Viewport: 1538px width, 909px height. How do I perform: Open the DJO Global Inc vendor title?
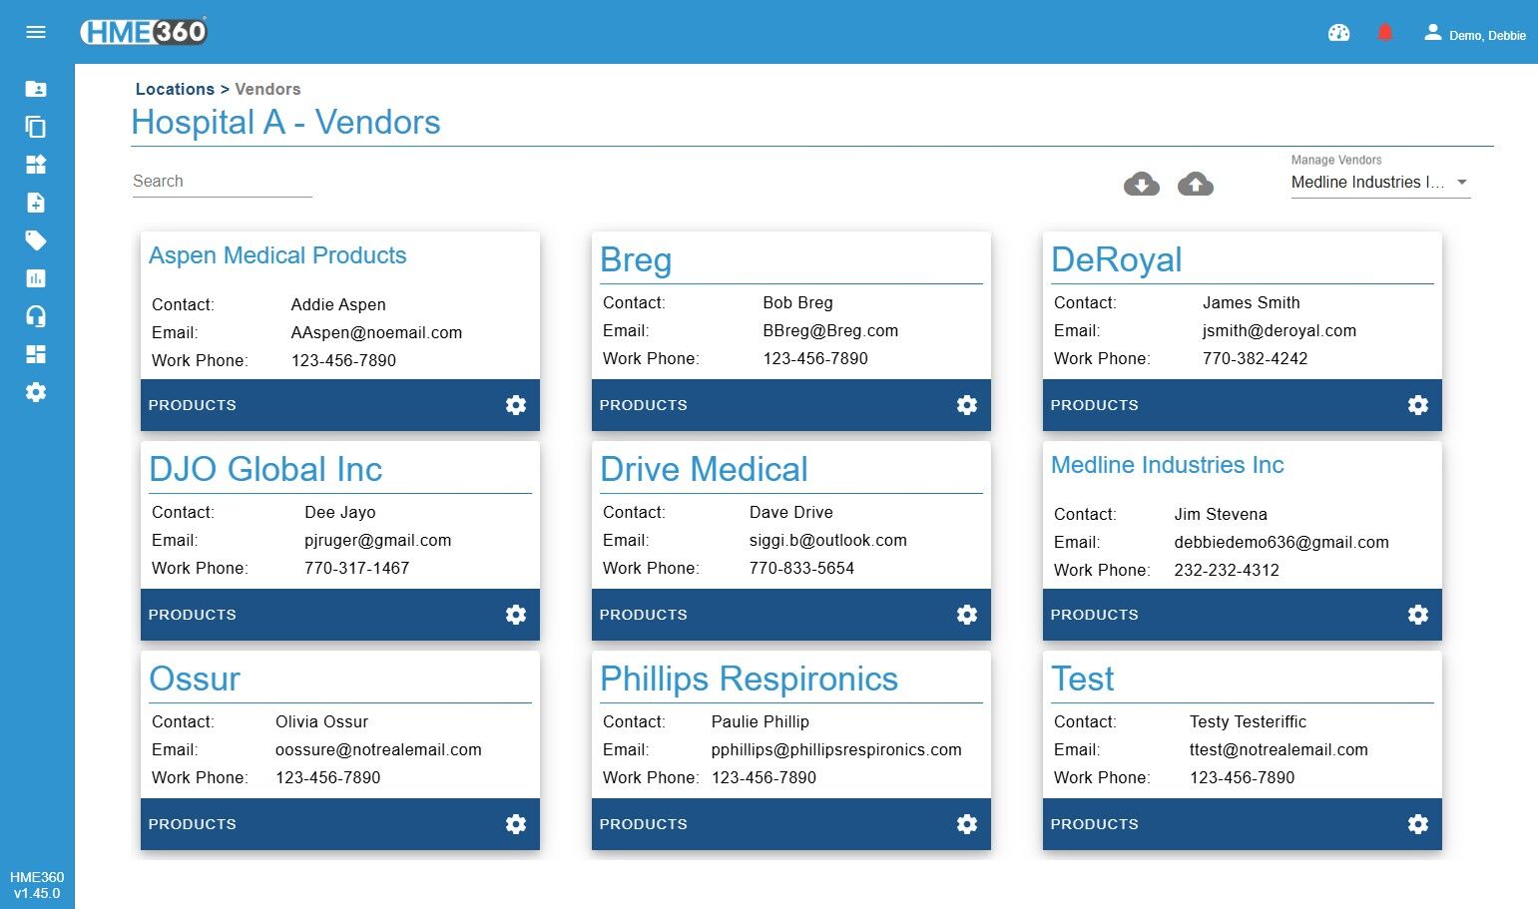[x=265, y=469]
